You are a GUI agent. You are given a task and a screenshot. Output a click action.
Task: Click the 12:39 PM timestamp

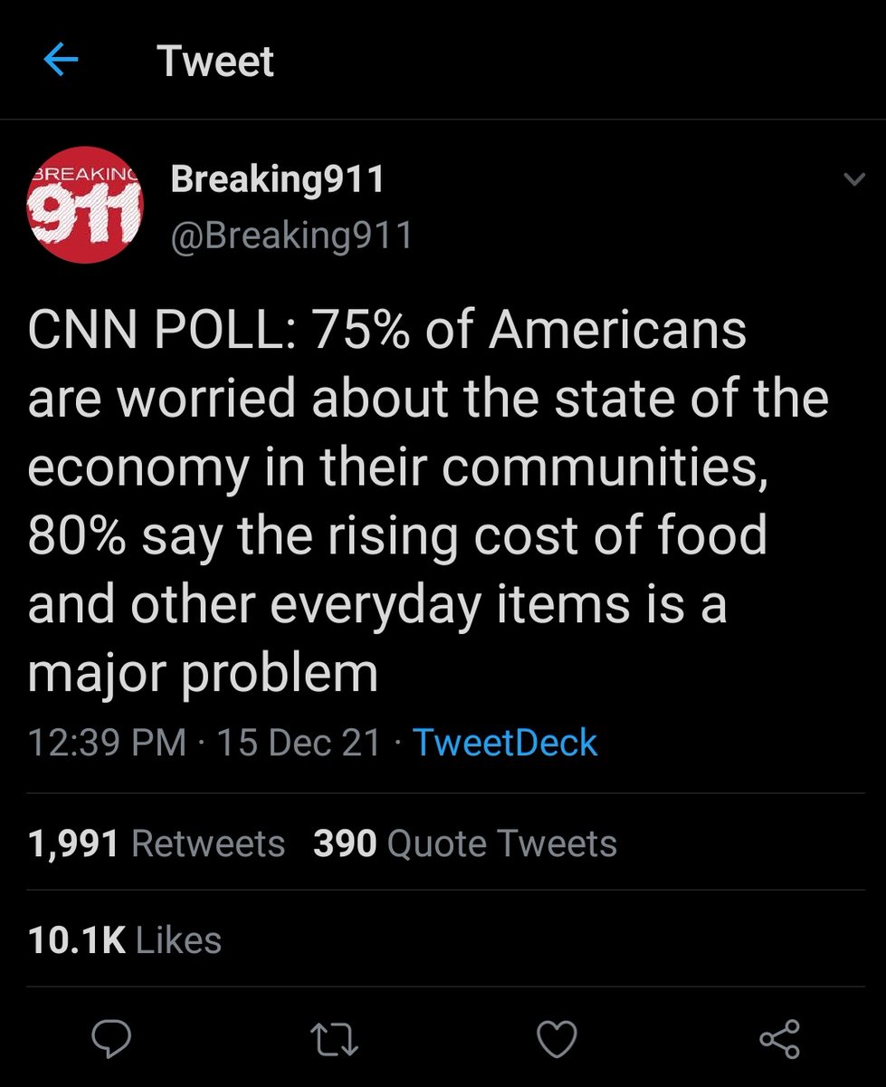[107, 743]
